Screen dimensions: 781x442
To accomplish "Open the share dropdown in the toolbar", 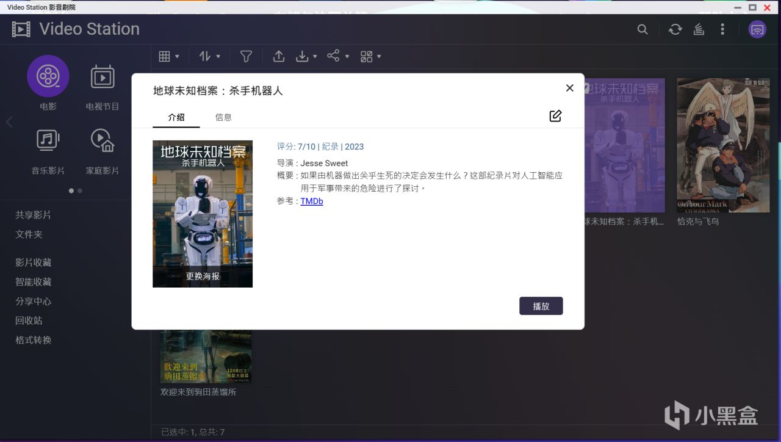I will (x=338, y=56).
